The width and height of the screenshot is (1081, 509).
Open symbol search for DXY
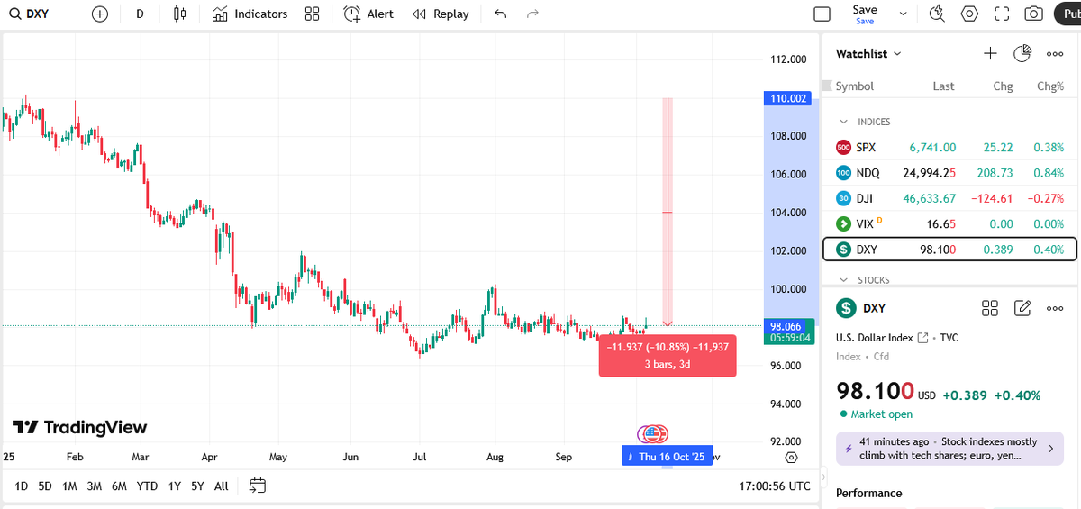[x=29, y=14]
